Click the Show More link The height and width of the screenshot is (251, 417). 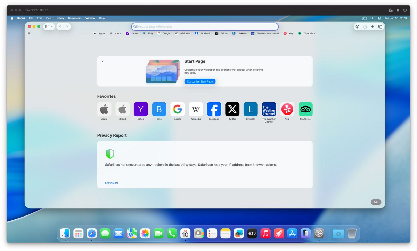[112, 183]
